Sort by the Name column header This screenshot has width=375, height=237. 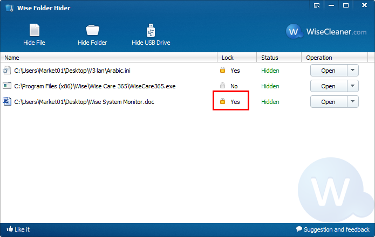click(108, 58)
